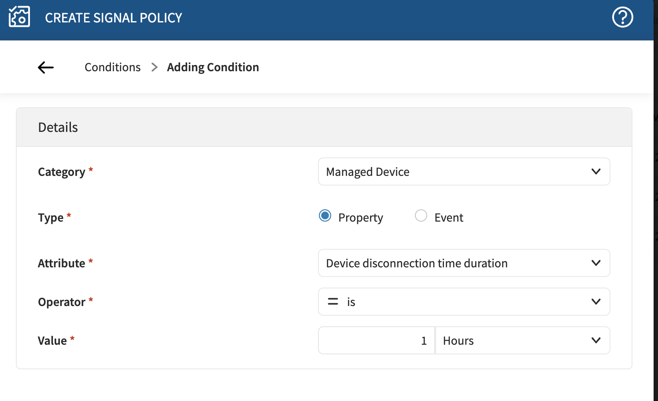The width and height of the screenshot is (658, 401).
Task: Click the breadcrumb chevron separator
Action: click(154, 67)
